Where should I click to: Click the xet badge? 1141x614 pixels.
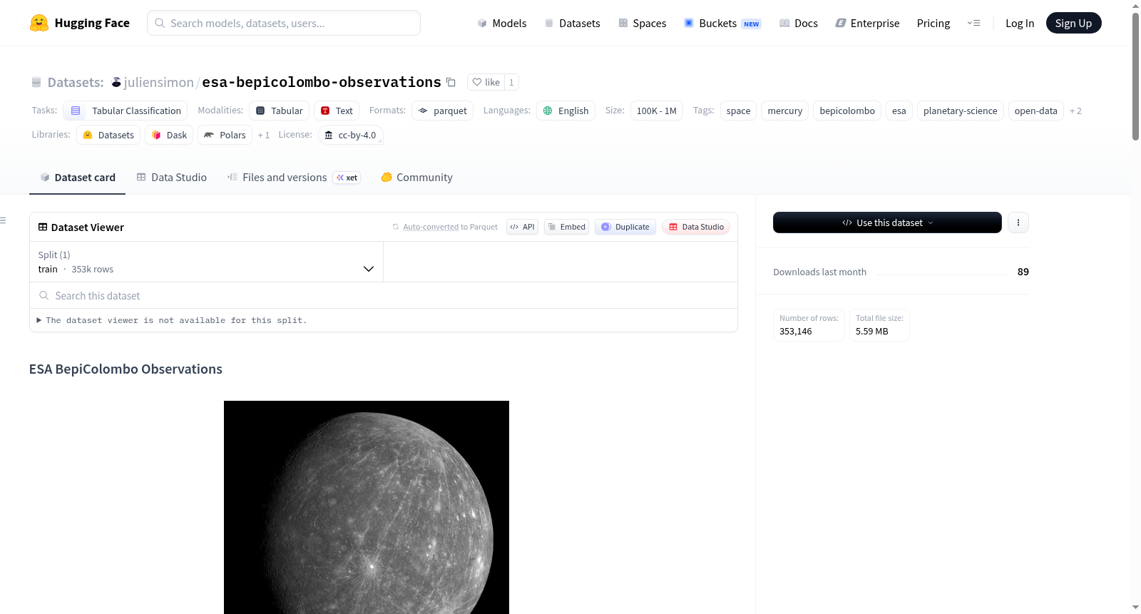click(347, 178)
